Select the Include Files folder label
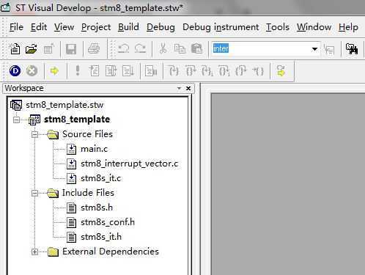The image size is (365, 275). [x=88, y=193]
